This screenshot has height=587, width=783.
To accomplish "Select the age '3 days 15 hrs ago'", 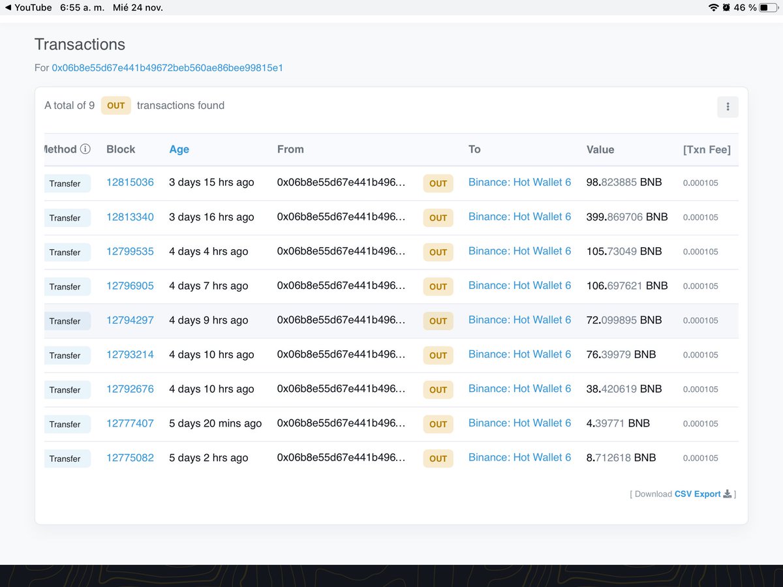I will coord(211,183).
